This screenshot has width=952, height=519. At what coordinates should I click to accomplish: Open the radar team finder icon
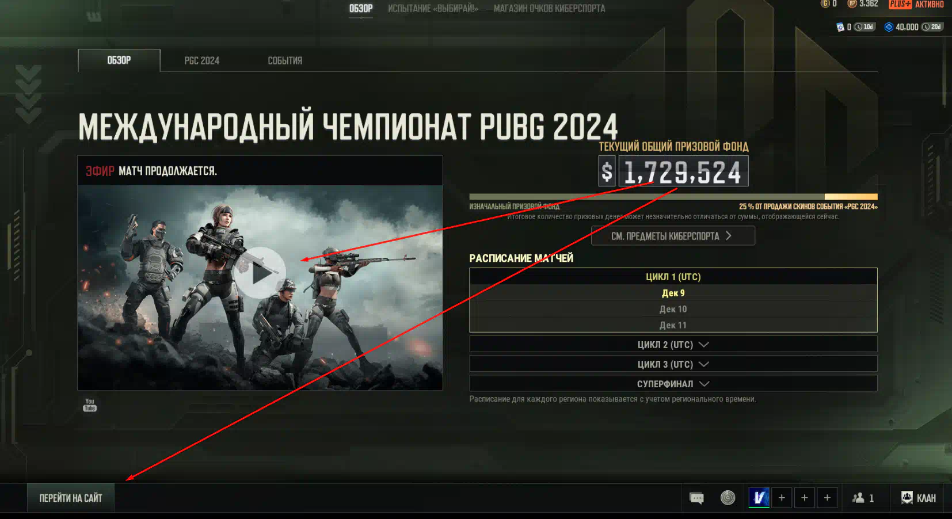point(728,498)
